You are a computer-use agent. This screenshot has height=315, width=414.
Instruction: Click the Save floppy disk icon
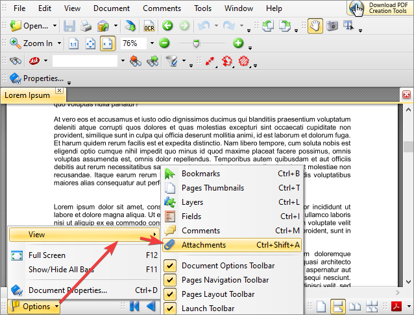[69, 26]
